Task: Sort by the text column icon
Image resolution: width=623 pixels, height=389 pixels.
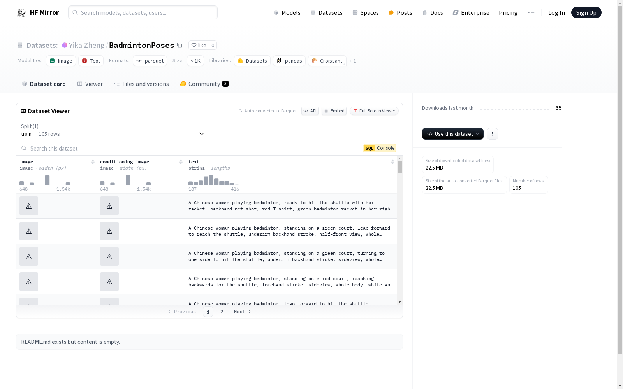Action: click(392, 162)
